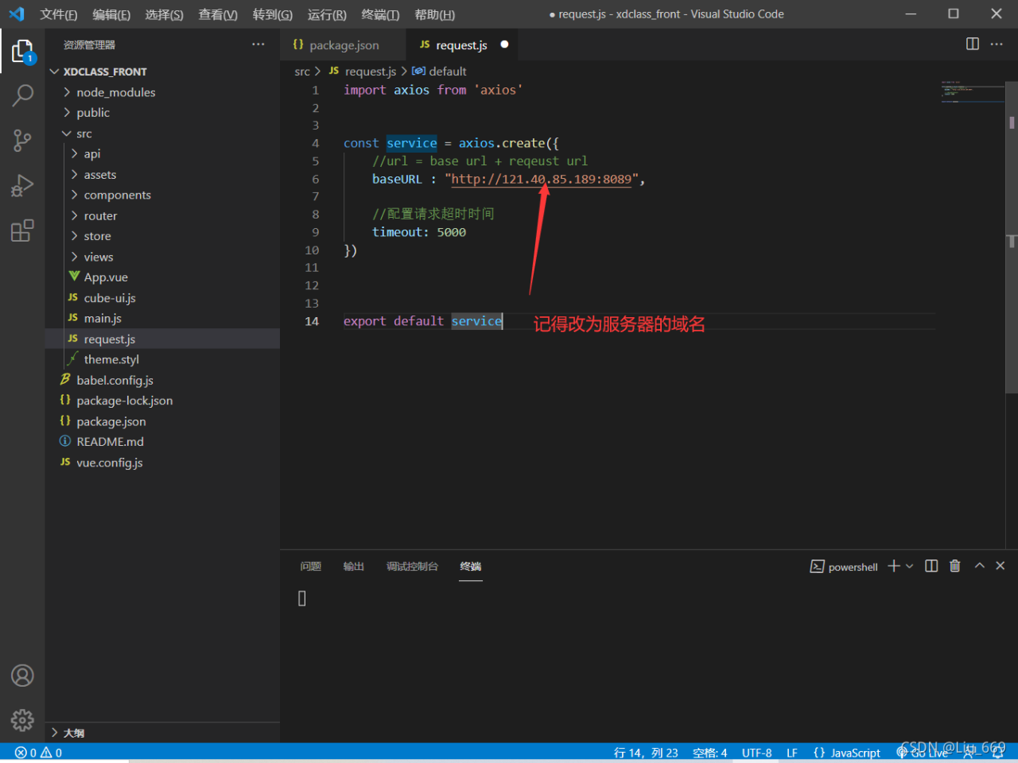Open the Source Control view
1018x763 pixels.
22,141
